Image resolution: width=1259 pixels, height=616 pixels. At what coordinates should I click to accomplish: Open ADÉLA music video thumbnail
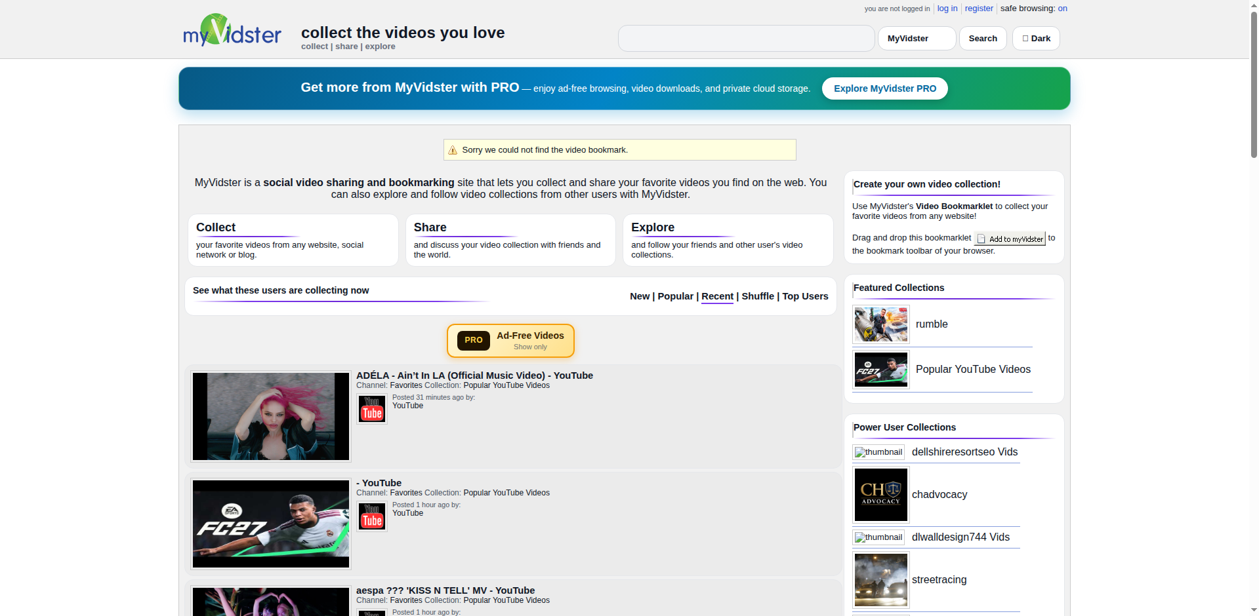271,417
